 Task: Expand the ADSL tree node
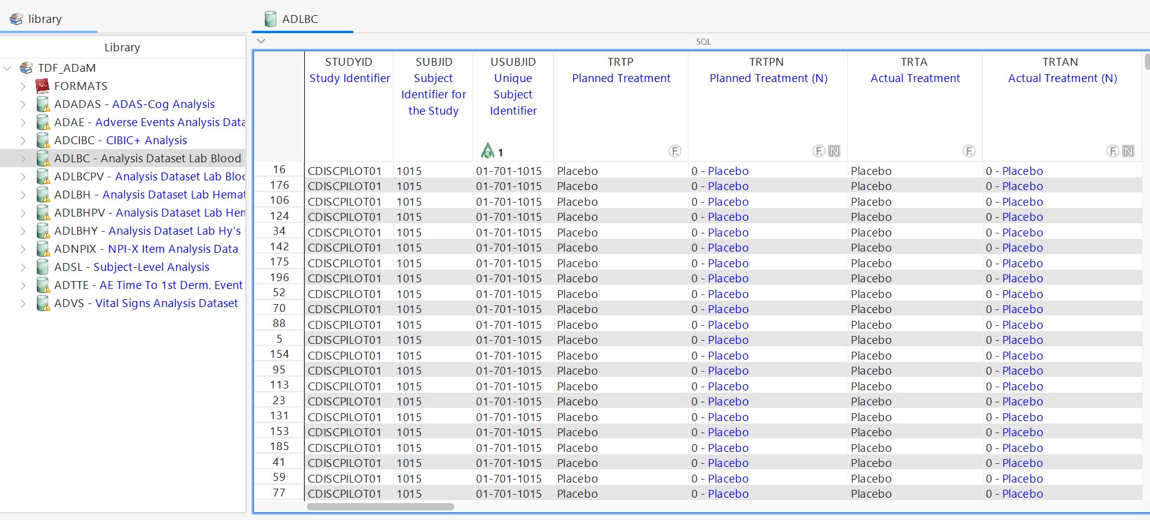click(23, 267)
